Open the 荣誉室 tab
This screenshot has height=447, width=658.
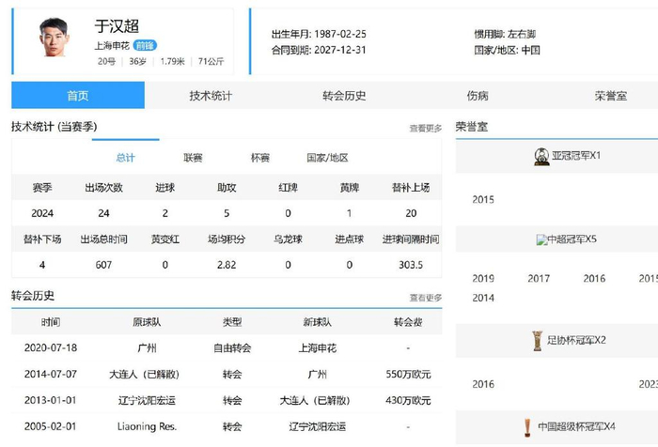pos(611,96)
